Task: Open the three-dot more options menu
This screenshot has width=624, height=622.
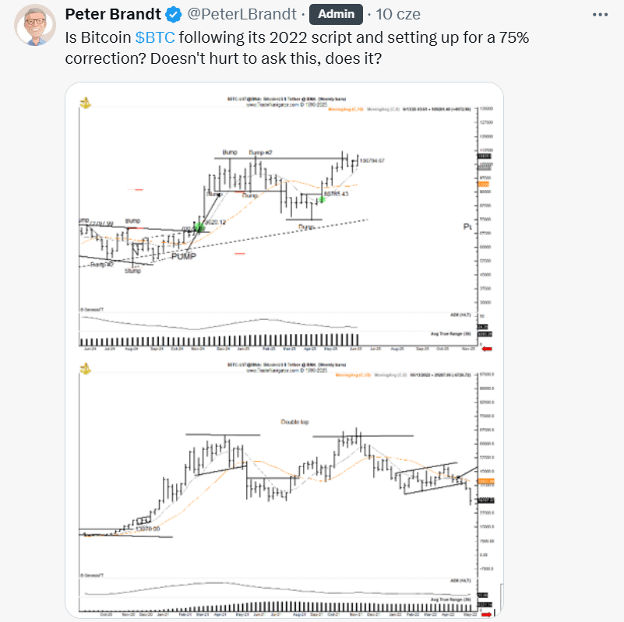Action: [600, 15]
